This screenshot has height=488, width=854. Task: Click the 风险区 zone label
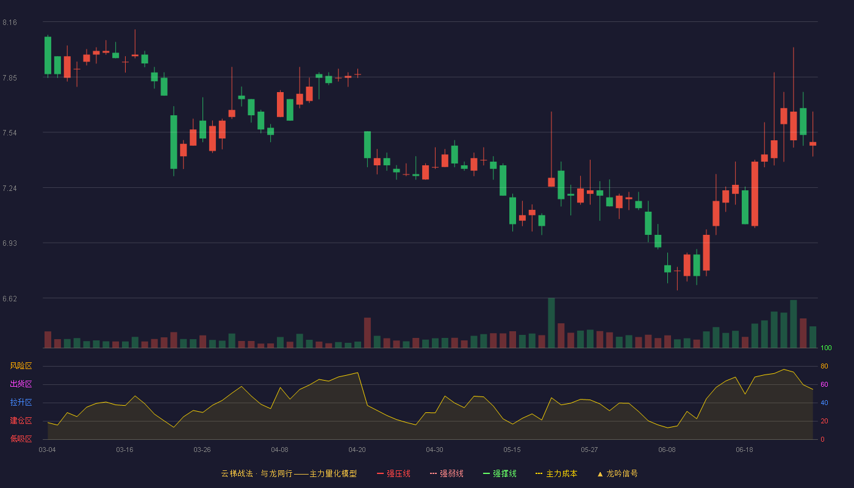(x=21, y=366)
